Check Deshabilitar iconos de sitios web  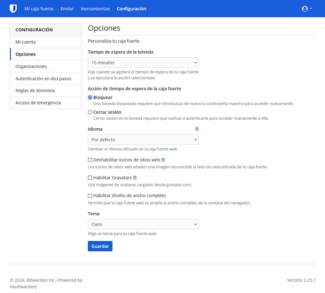(x=90, y=160)
